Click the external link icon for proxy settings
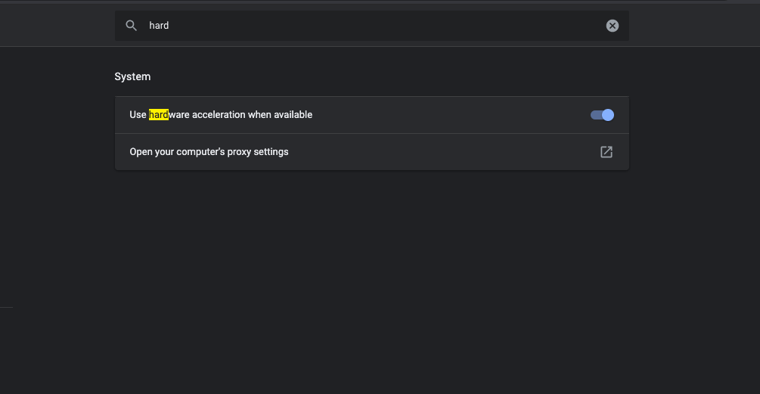Image resolution: width=760 pixels, height=394 pixels. tap(606, 152)
